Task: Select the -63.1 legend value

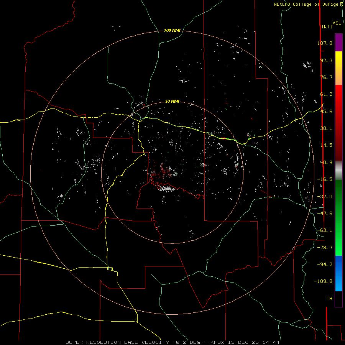Action: (x=325, y=230)
